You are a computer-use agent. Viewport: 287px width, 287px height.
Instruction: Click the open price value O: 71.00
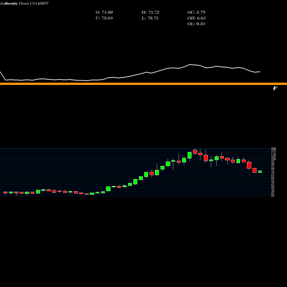coord(104,13)
